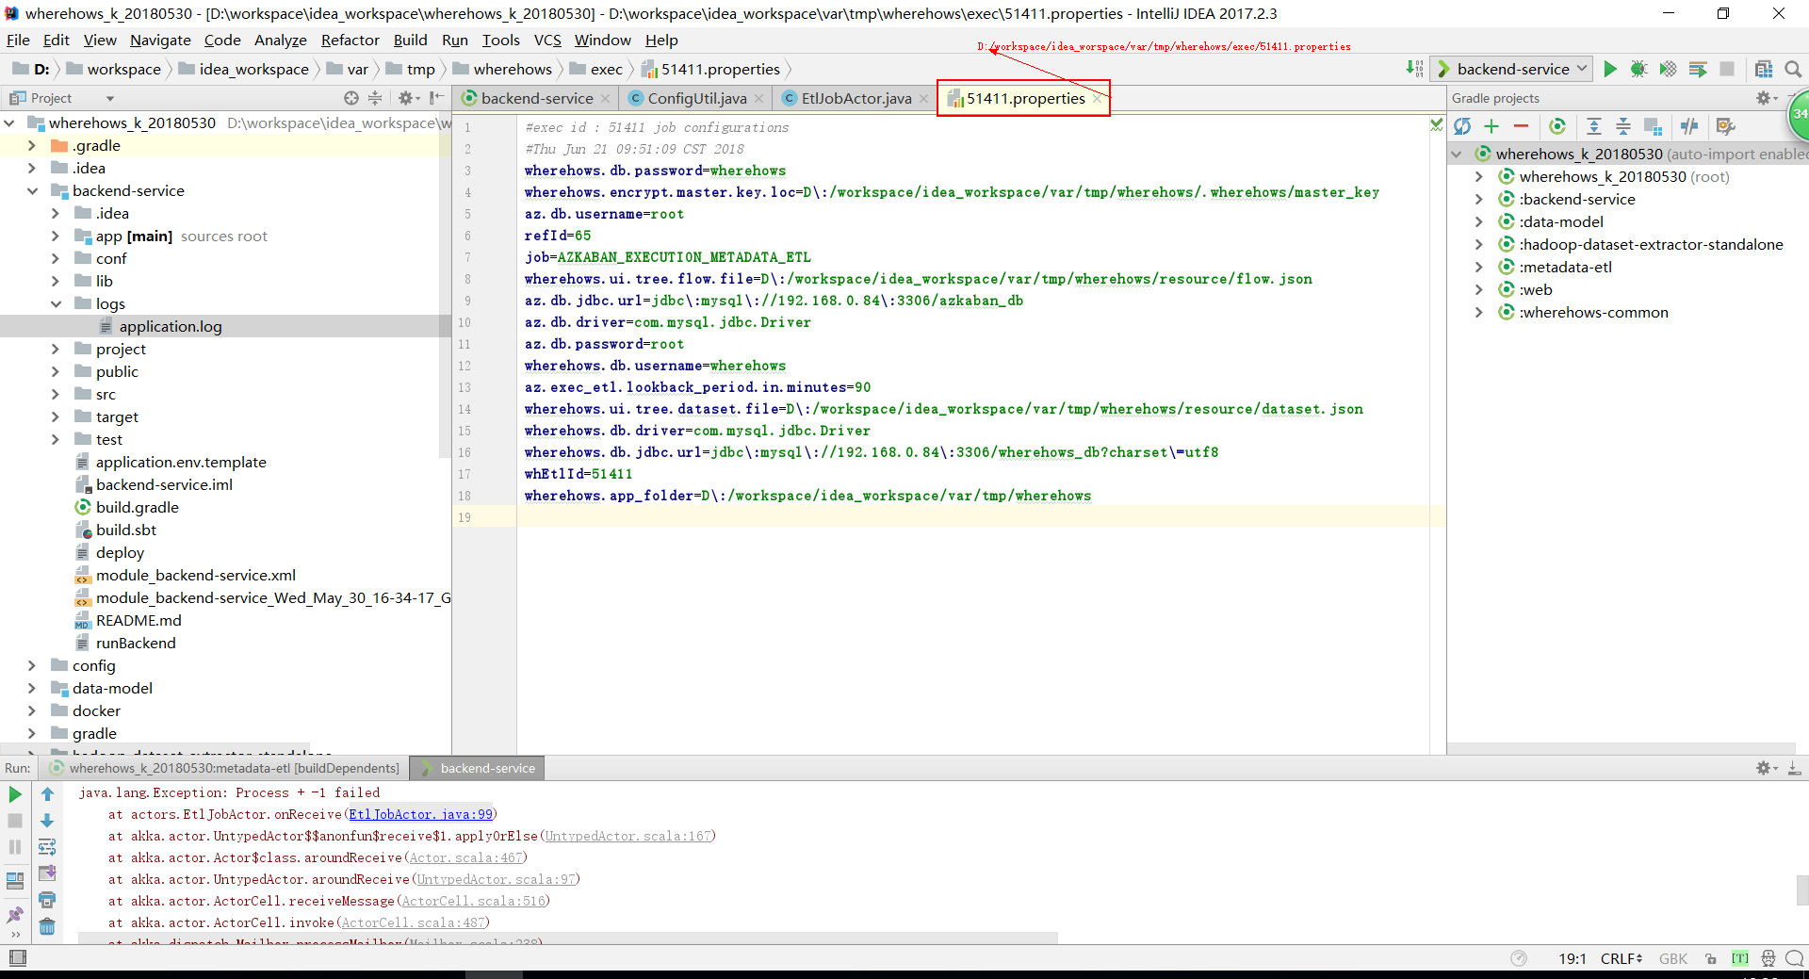Open Gradle settings via the gear dropdown

1763,97
